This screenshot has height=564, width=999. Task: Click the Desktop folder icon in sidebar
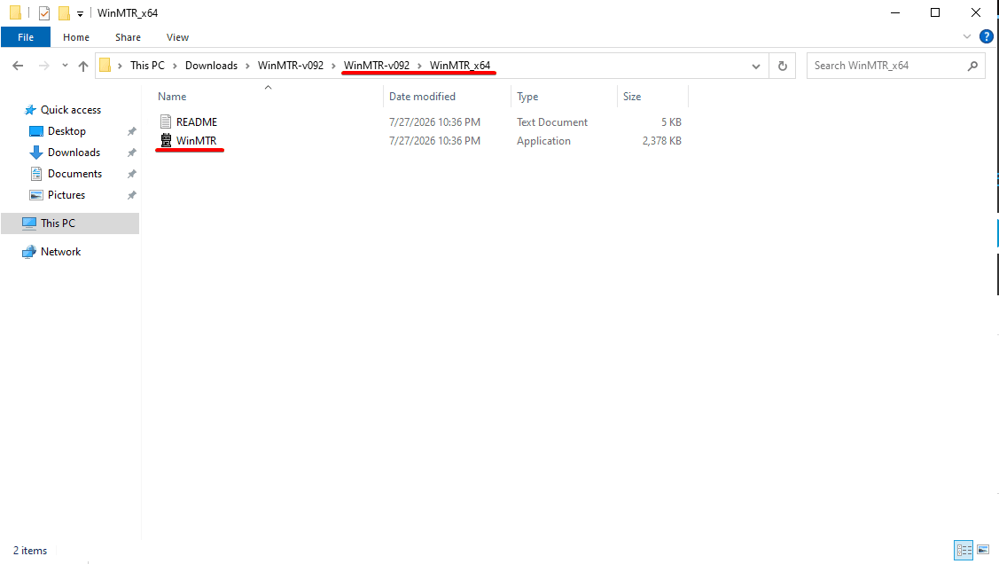click(x=36, y=131)
